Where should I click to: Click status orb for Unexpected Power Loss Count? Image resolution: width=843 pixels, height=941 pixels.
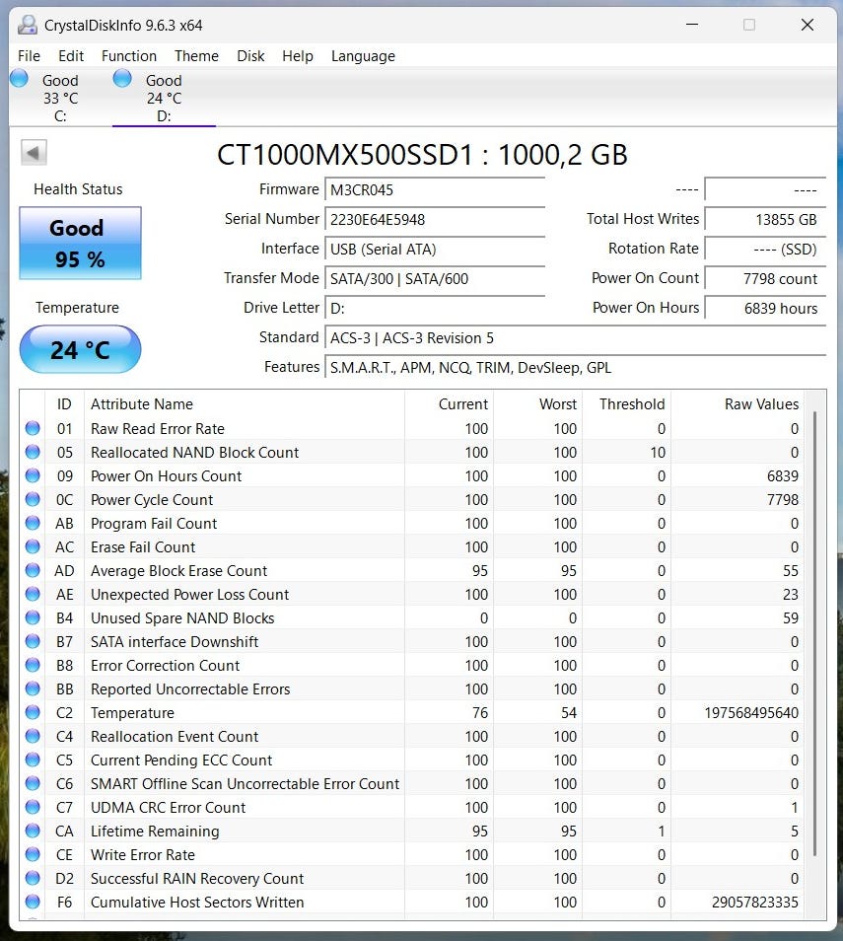point(33,594)
